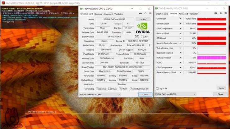230x129 pixels.
Task: Switch to the Advanced tab in Graphics Card window
Action: click(108, 14)
